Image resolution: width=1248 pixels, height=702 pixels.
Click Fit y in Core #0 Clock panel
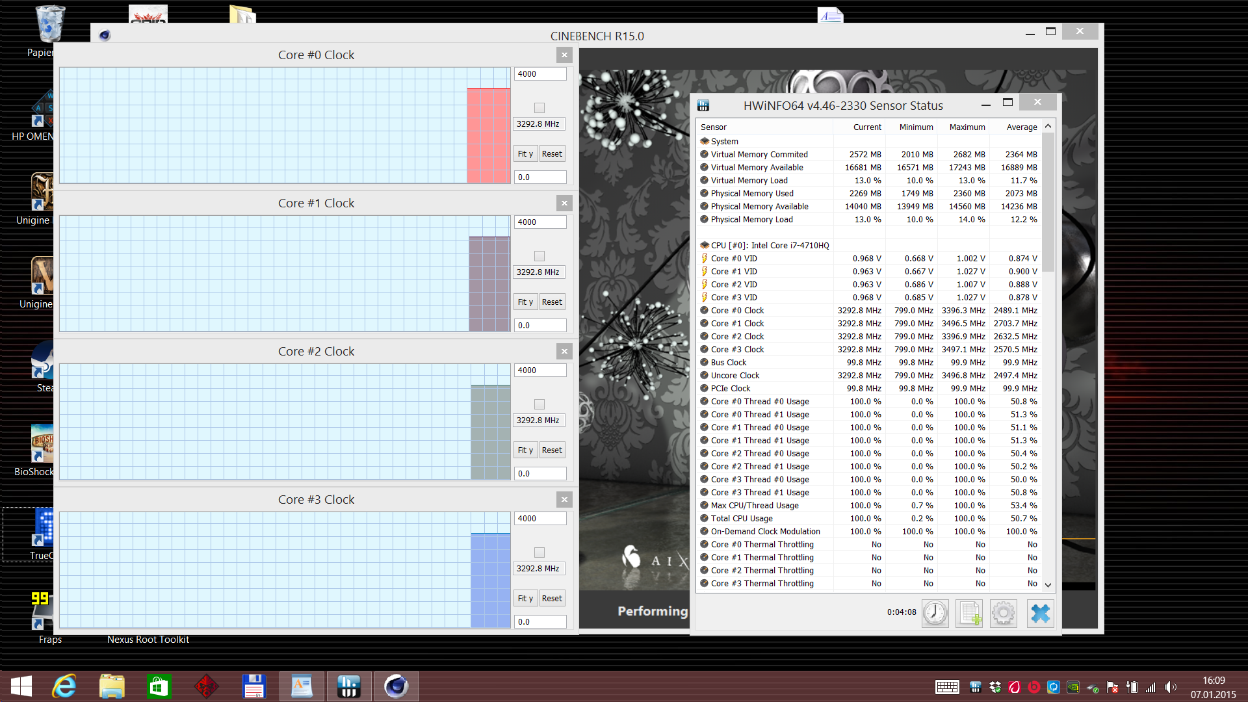click(x=525, y=154)
